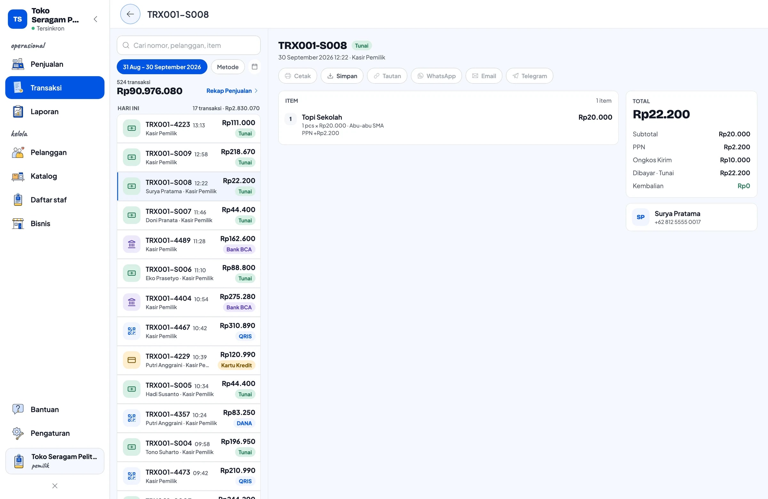Click the SP customer avatar

(641, 217)
